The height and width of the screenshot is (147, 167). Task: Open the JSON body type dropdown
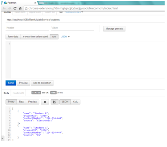(65, 37)
